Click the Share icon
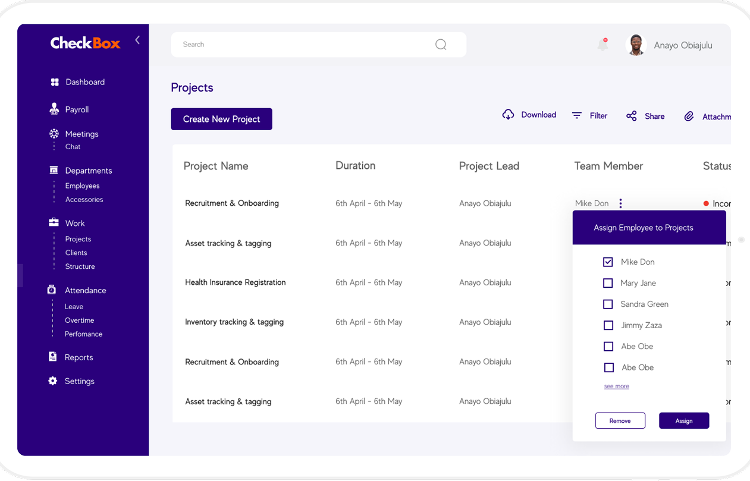Image resolution: width=750 pixels, height=481 pixels. click(632, 116)
